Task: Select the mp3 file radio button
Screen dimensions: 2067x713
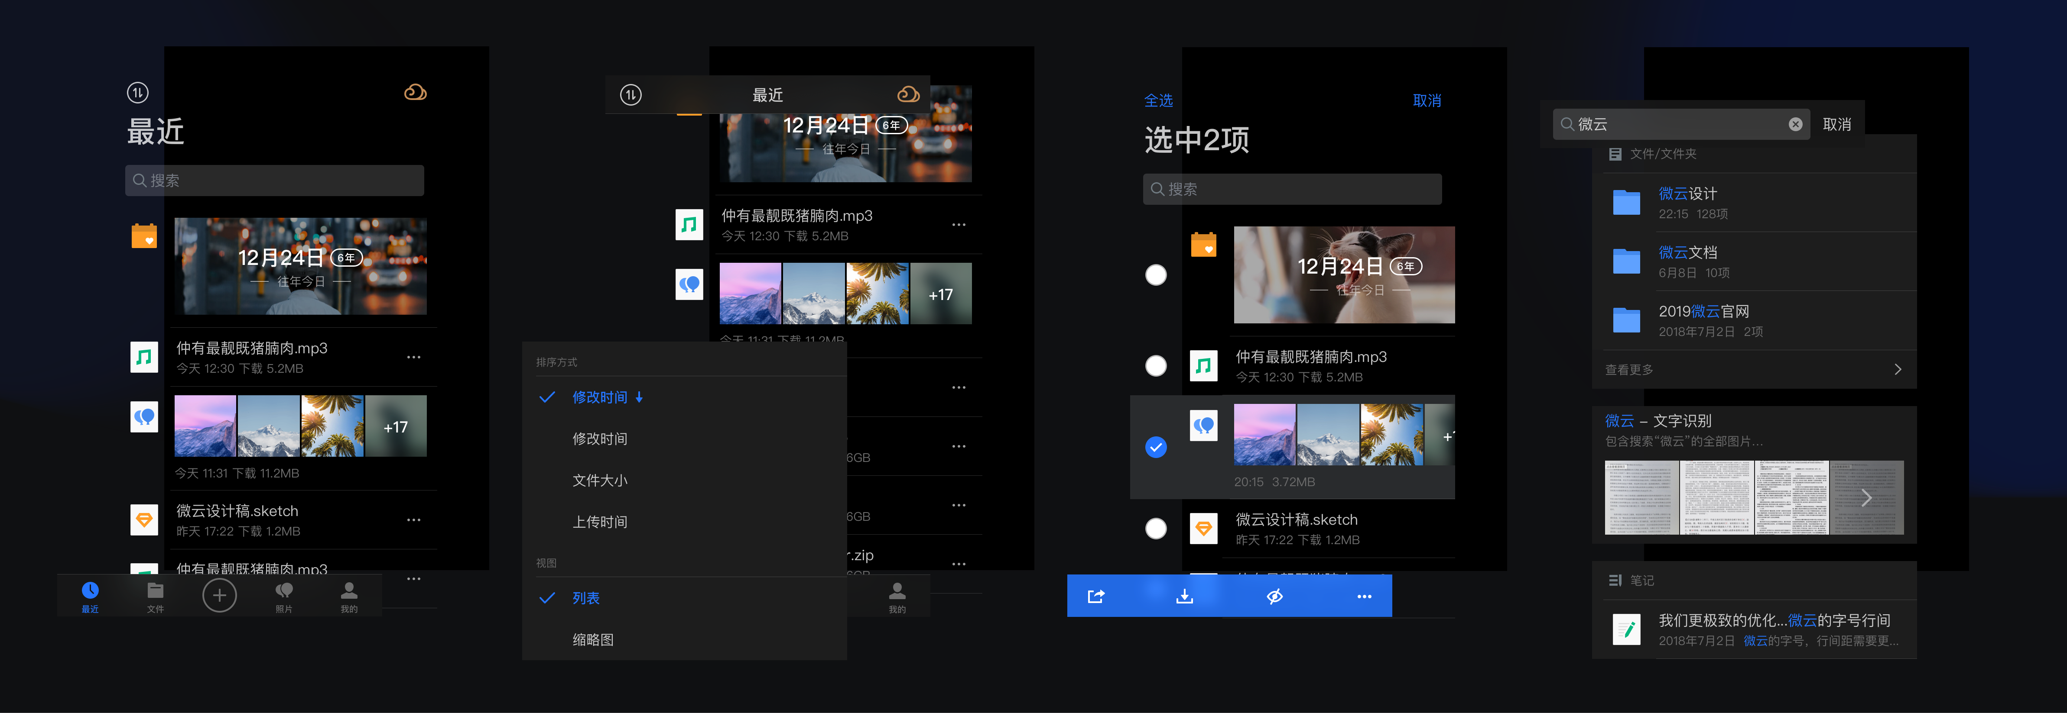Action: (x=1155, y=366)
